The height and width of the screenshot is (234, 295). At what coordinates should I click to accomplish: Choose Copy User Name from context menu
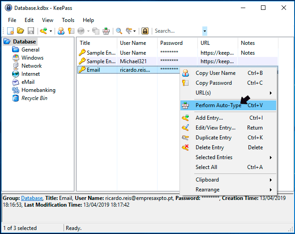[228, 73]
